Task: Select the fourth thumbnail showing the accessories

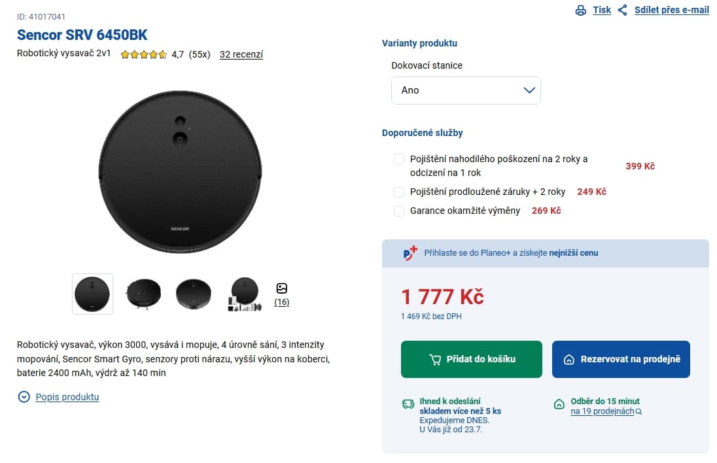Action: 245,294
